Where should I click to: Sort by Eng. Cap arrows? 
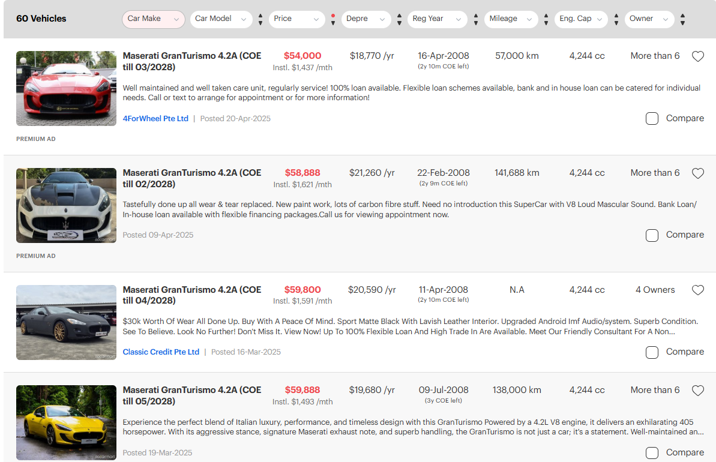click(x=616, y=19)
